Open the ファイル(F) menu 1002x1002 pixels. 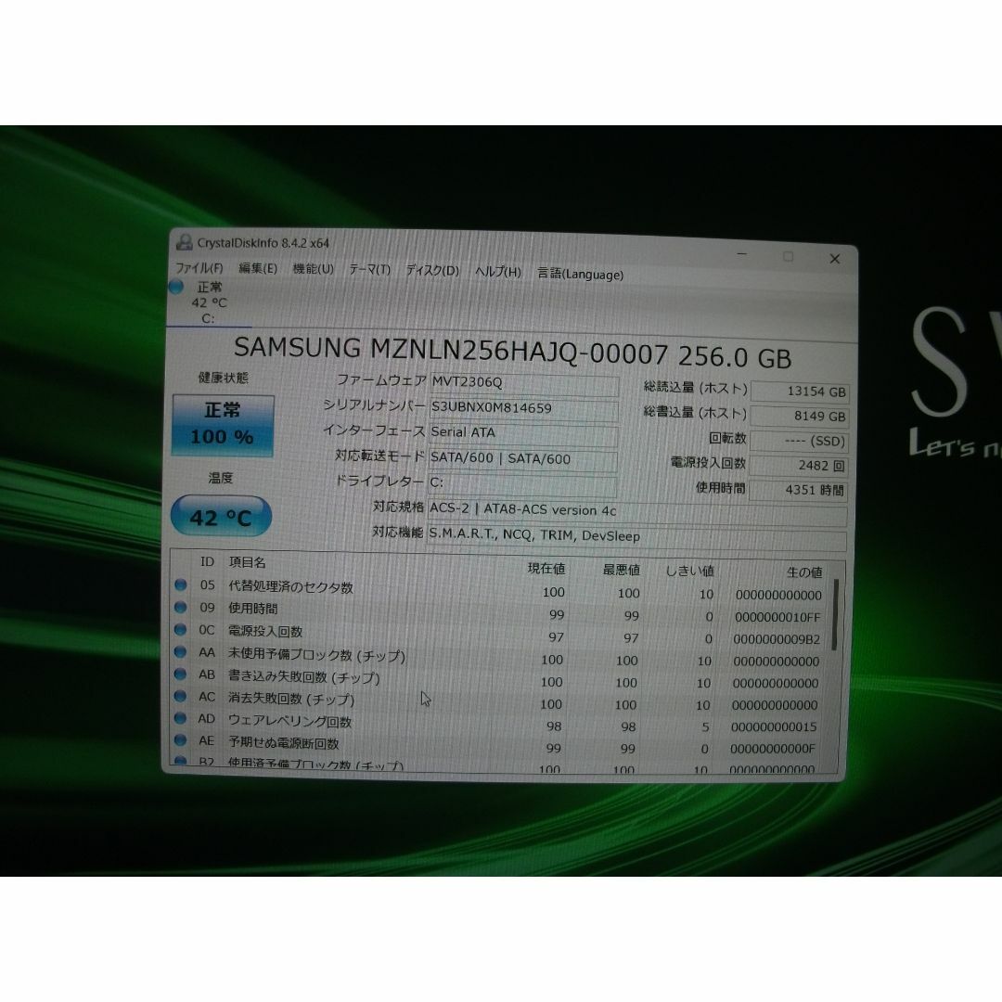199,268
